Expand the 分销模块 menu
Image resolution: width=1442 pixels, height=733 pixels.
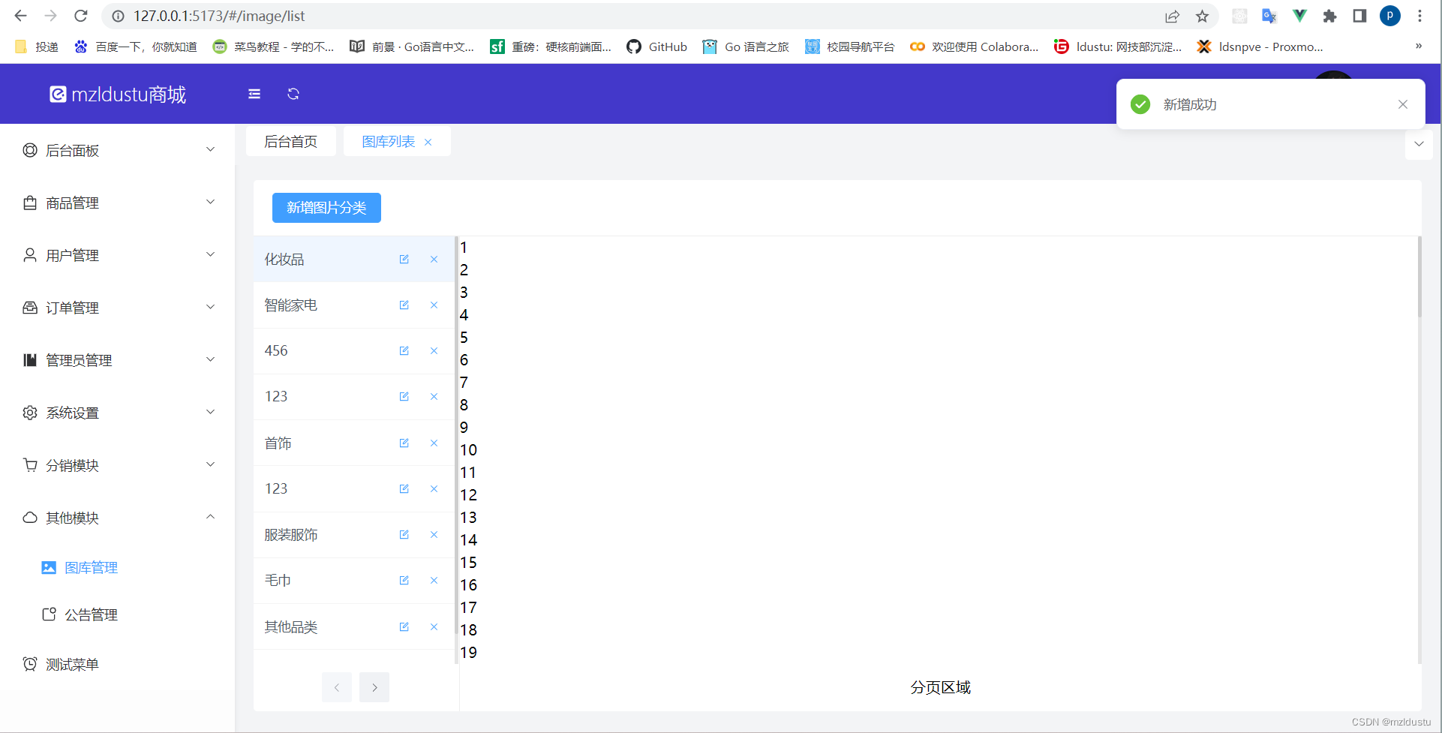coord(118,465)
